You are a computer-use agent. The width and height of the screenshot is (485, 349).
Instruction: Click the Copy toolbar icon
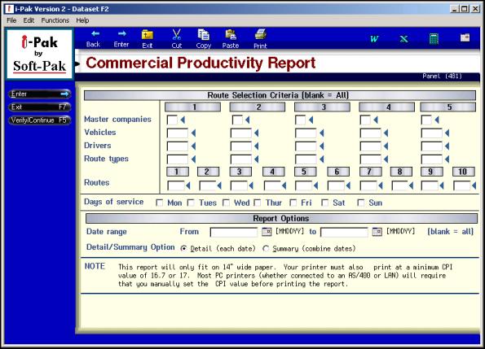click(203, 34)
